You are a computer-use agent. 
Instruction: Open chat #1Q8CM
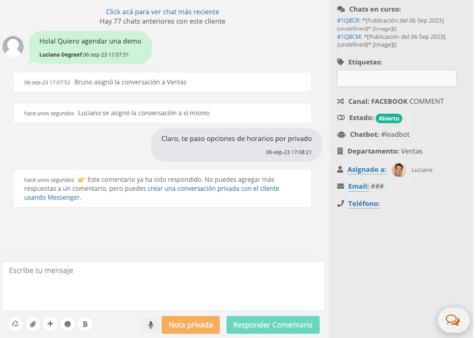(x=349, y=37)
